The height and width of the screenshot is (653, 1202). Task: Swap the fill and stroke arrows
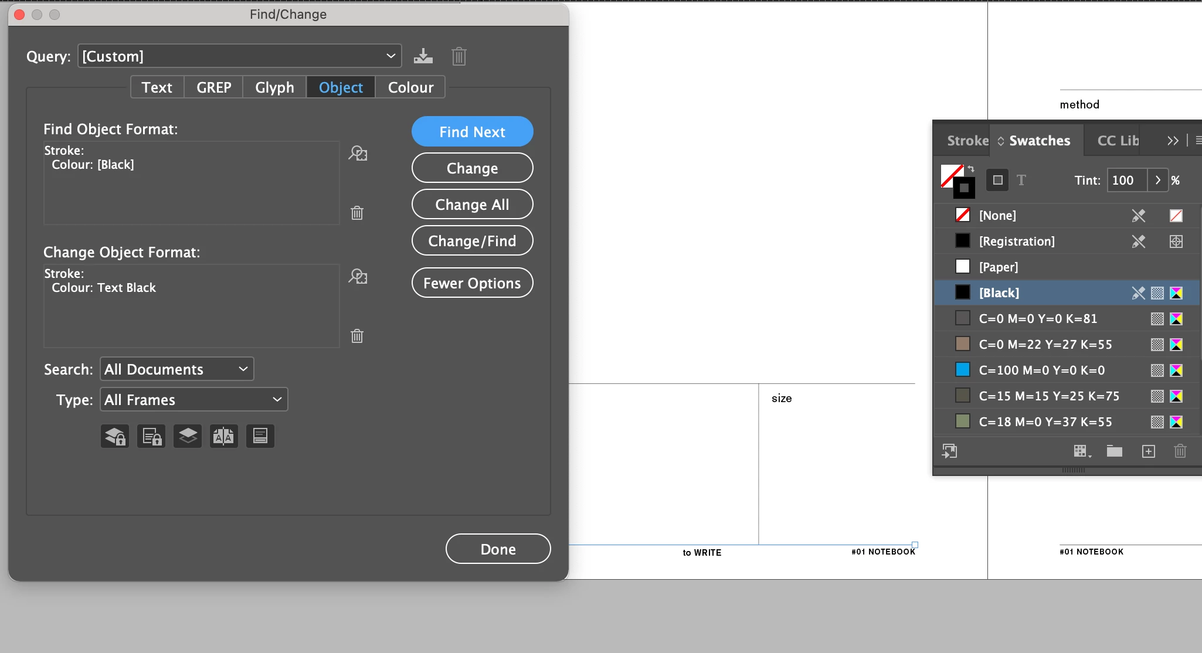click(971, 169)
